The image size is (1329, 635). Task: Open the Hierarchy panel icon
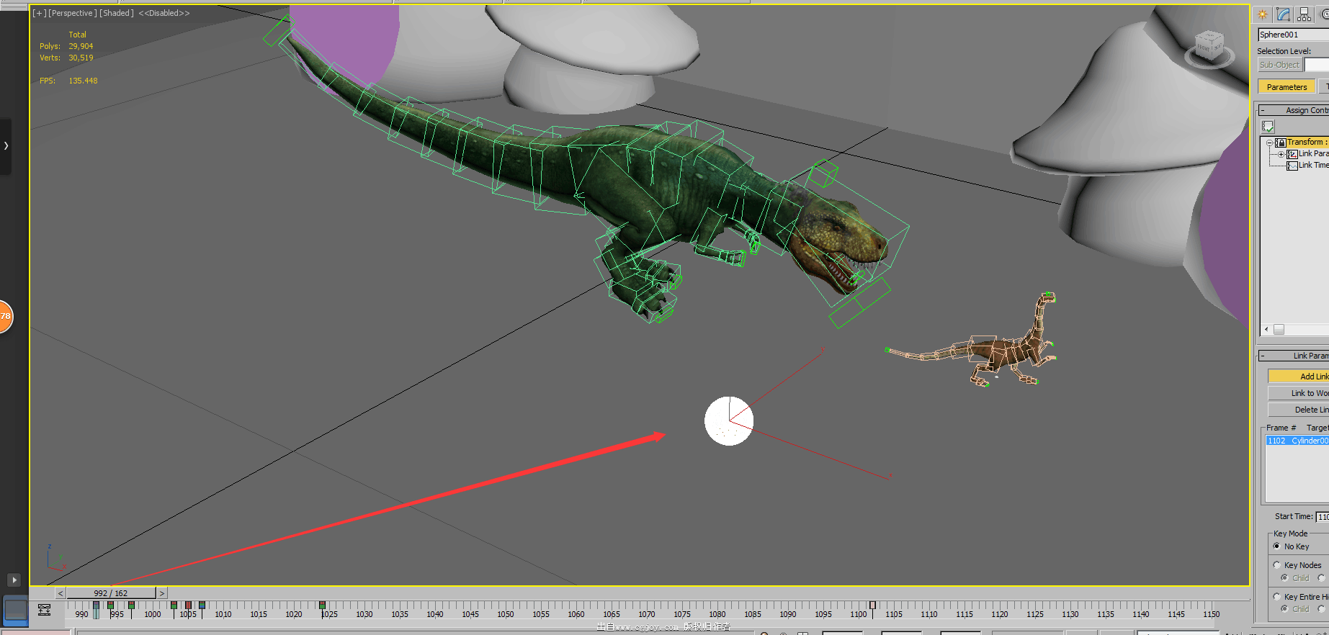point(1305,14)
